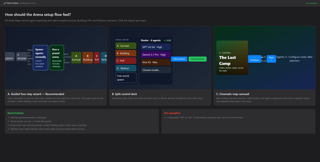Image resolution: width=320 pixels, height=162 pixels.
Task: Select B · Building in the Arena Library
Action: coord(126,53)
